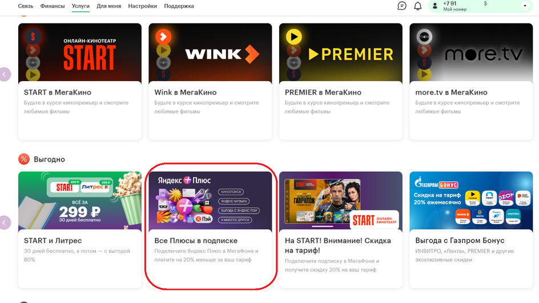Click the +7 91 phone number text

click(450, 3)
